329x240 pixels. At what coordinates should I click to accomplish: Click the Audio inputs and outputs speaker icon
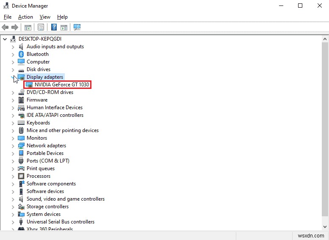(x=21, y=47)
